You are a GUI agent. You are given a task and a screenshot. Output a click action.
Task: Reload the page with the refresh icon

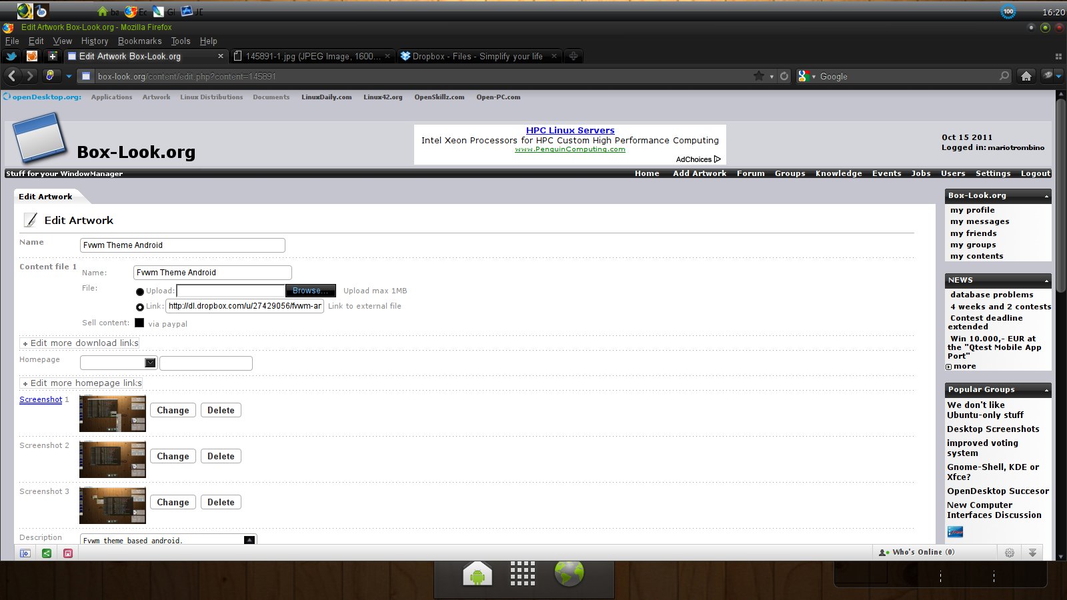click(x=784, y=76)
